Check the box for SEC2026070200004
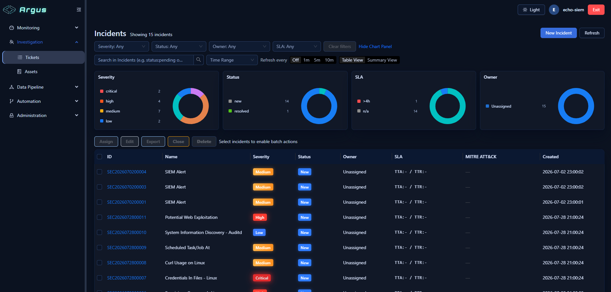 tap(99, 172)
